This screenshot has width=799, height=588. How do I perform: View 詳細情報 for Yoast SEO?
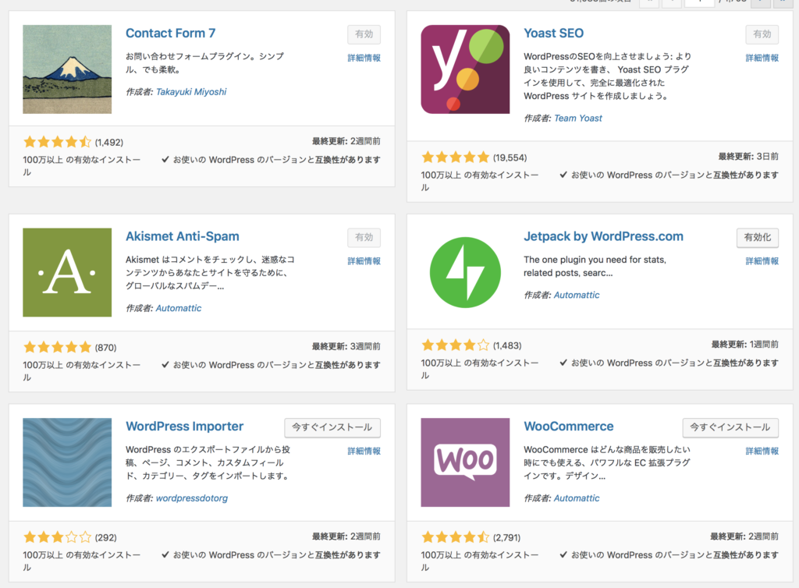762,58
